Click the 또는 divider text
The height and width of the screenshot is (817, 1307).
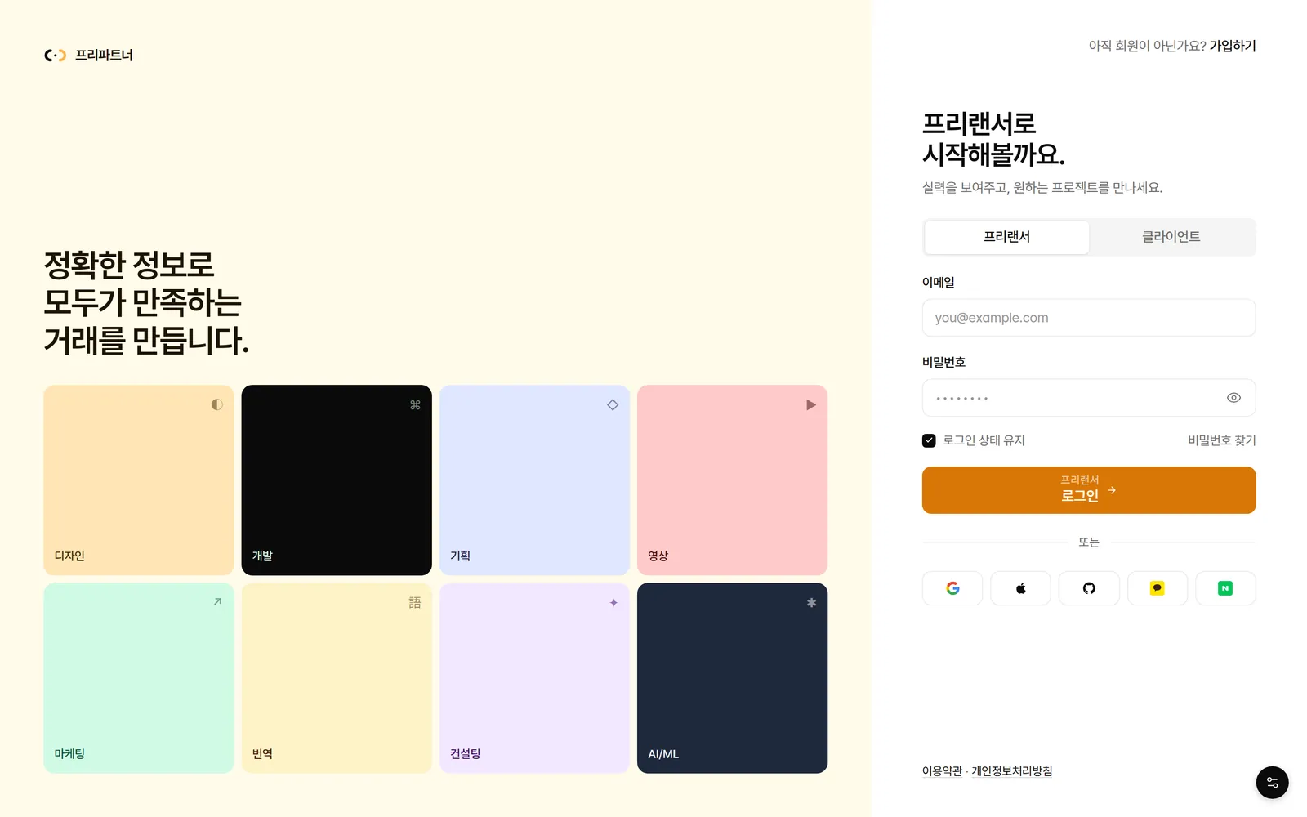coord(1089,542)
